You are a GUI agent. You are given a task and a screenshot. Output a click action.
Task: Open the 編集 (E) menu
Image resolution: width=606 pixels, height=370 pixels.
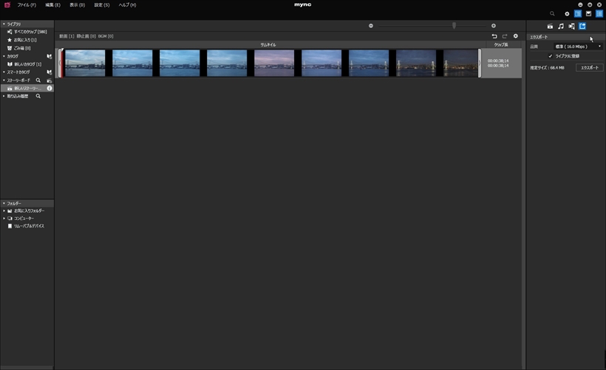tap(52, 5)
